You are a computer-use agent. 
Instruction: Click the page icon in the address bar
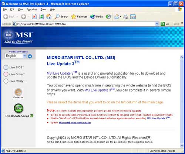click(14, 24)
